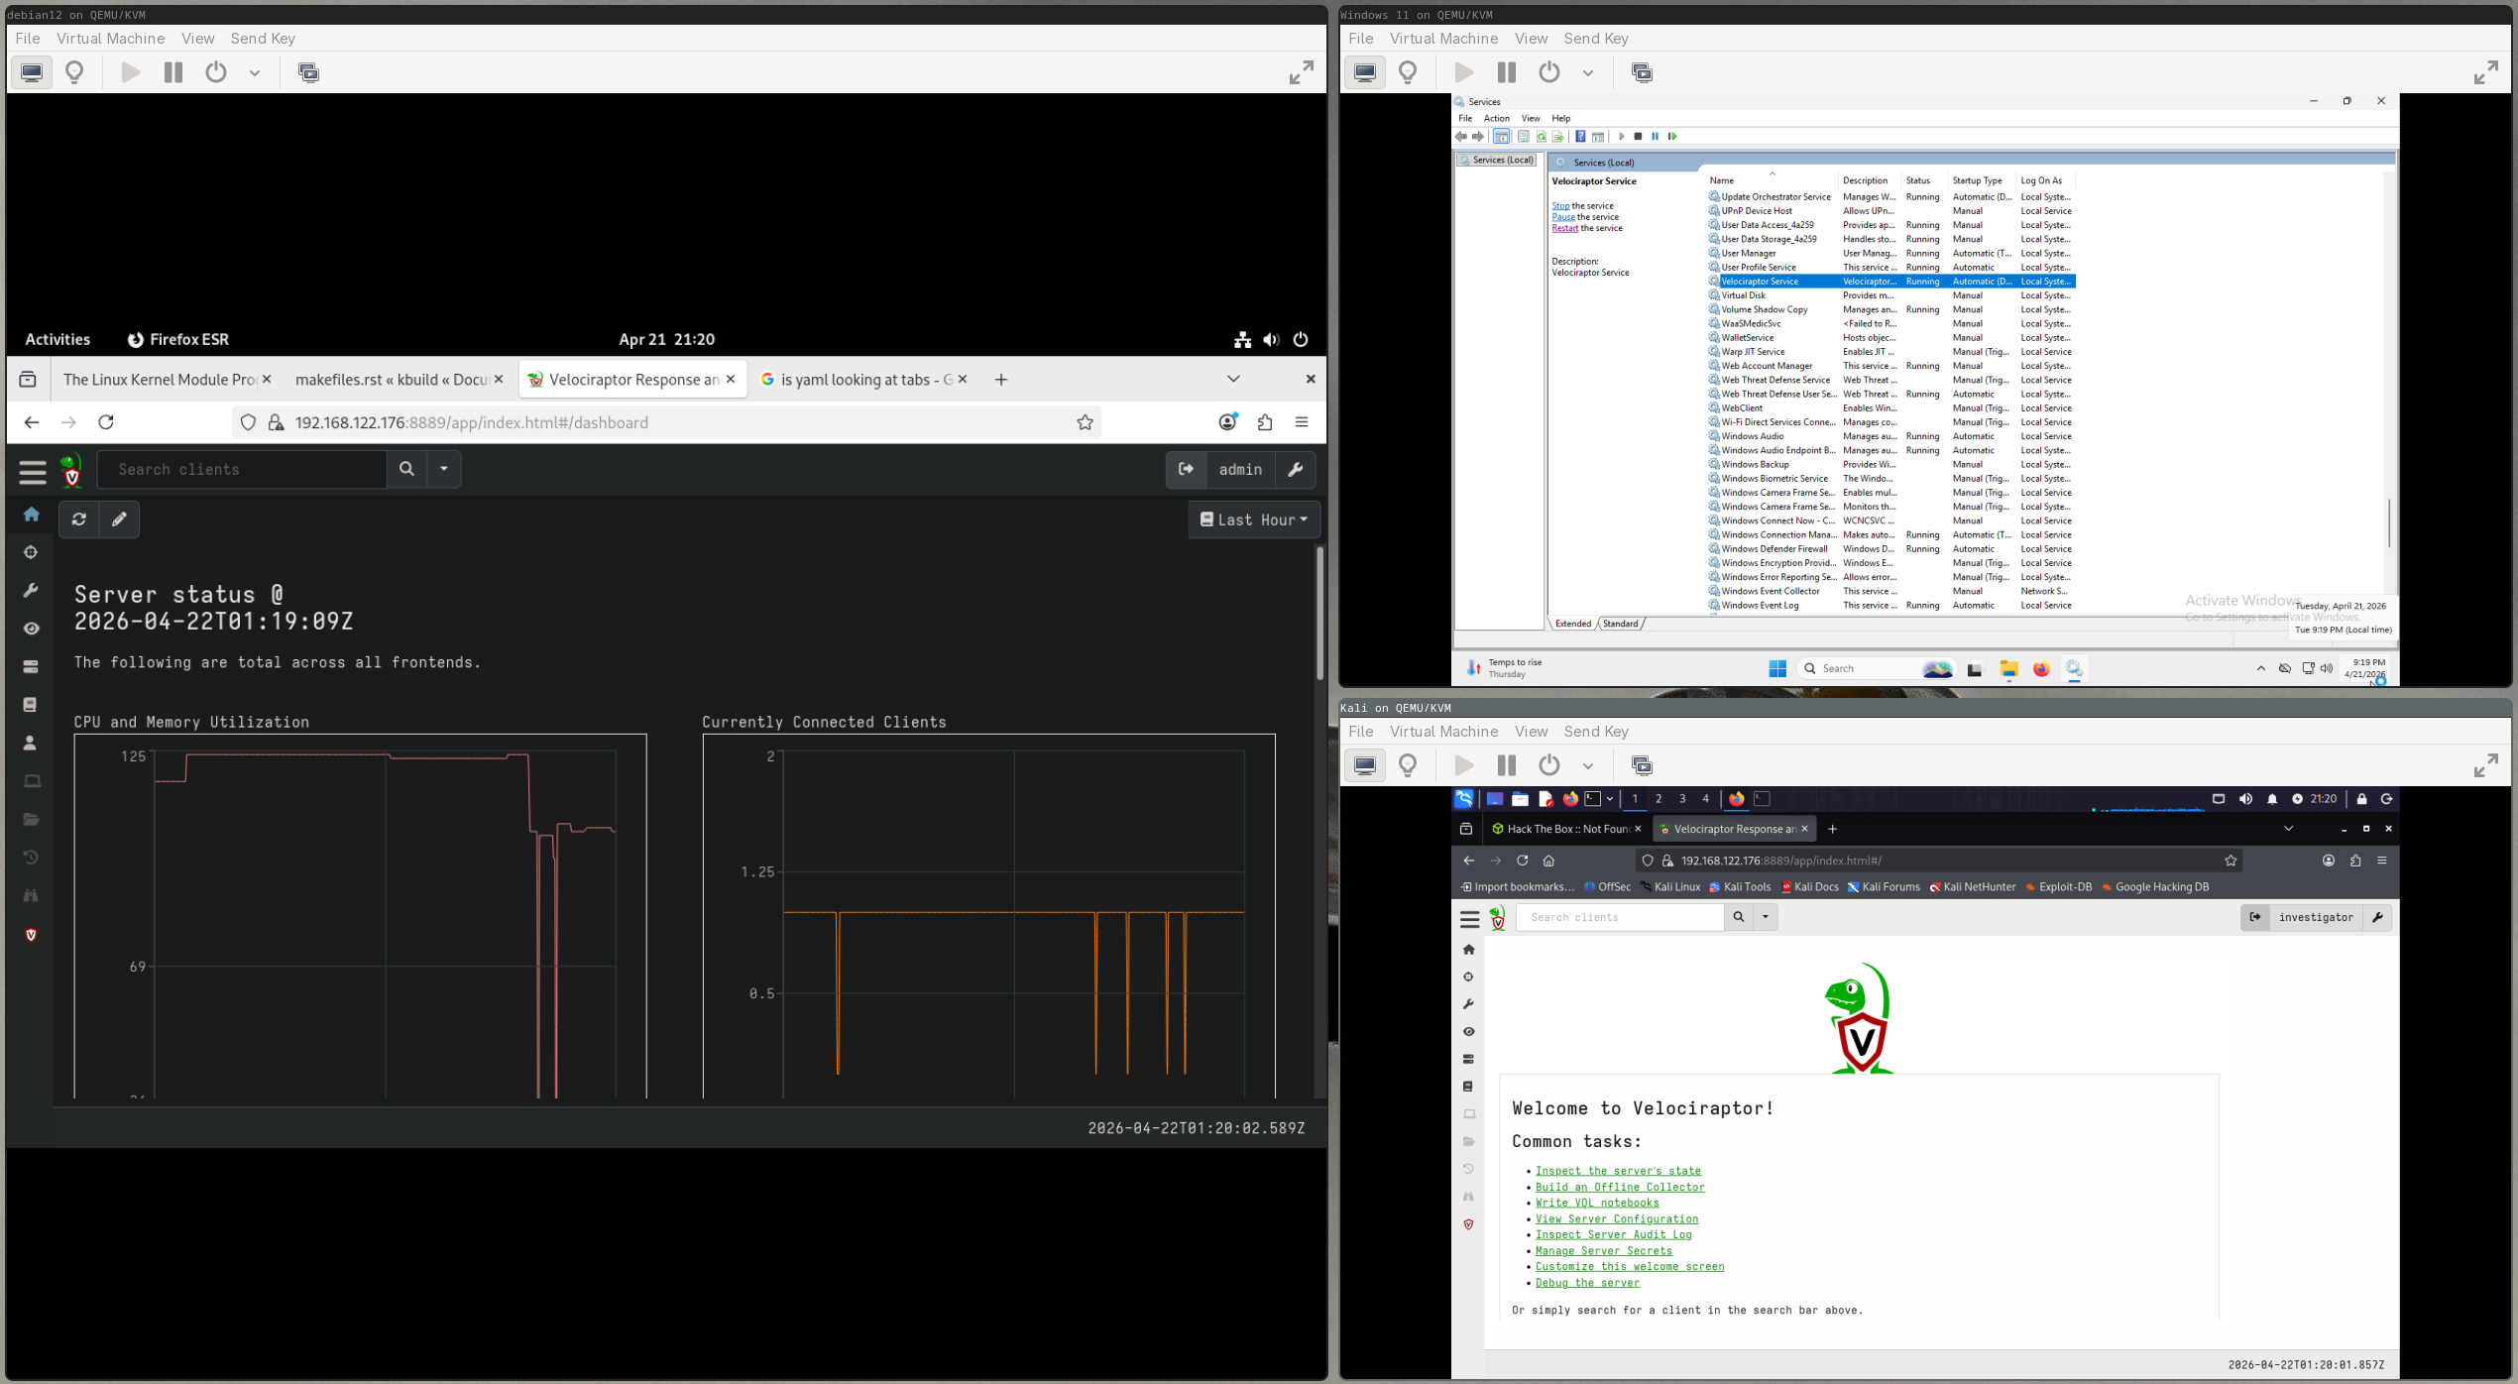The image size is (2518, 1384).
Task: Open the Users icon in the debian Velociraptor sidebar
Action: pyautogui.click(x=32, y=743)
